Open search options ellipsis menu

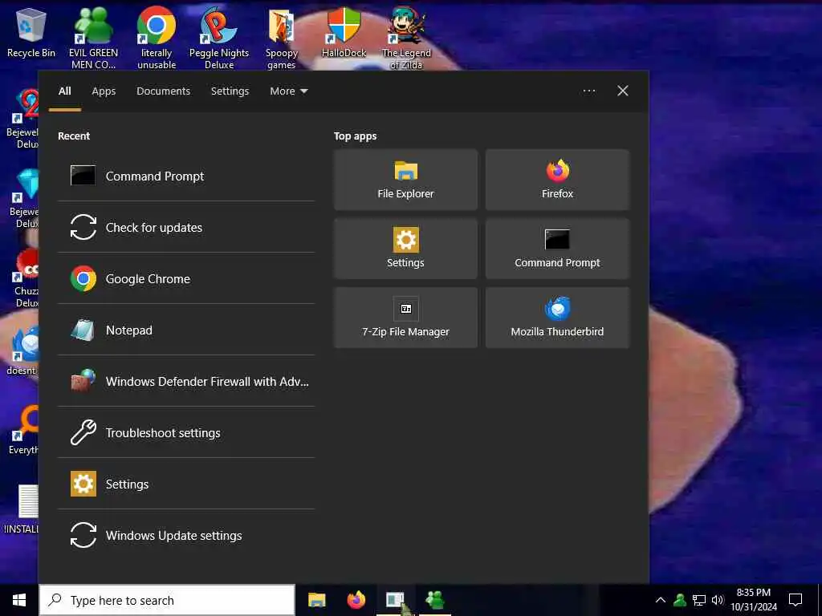pyautogui.click(x=589, y=91)
